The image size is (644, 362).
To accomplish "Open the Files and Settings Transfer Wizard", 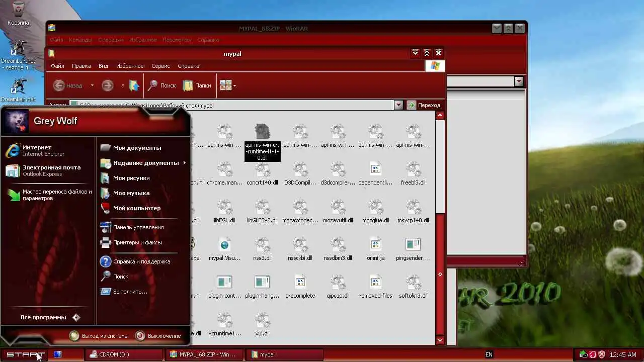I will point(49,195).
